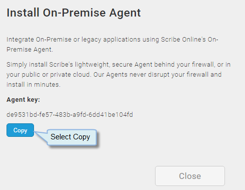Click the word "Install" in the heading
The image size is (245, 190).
(x=22, y=13)
